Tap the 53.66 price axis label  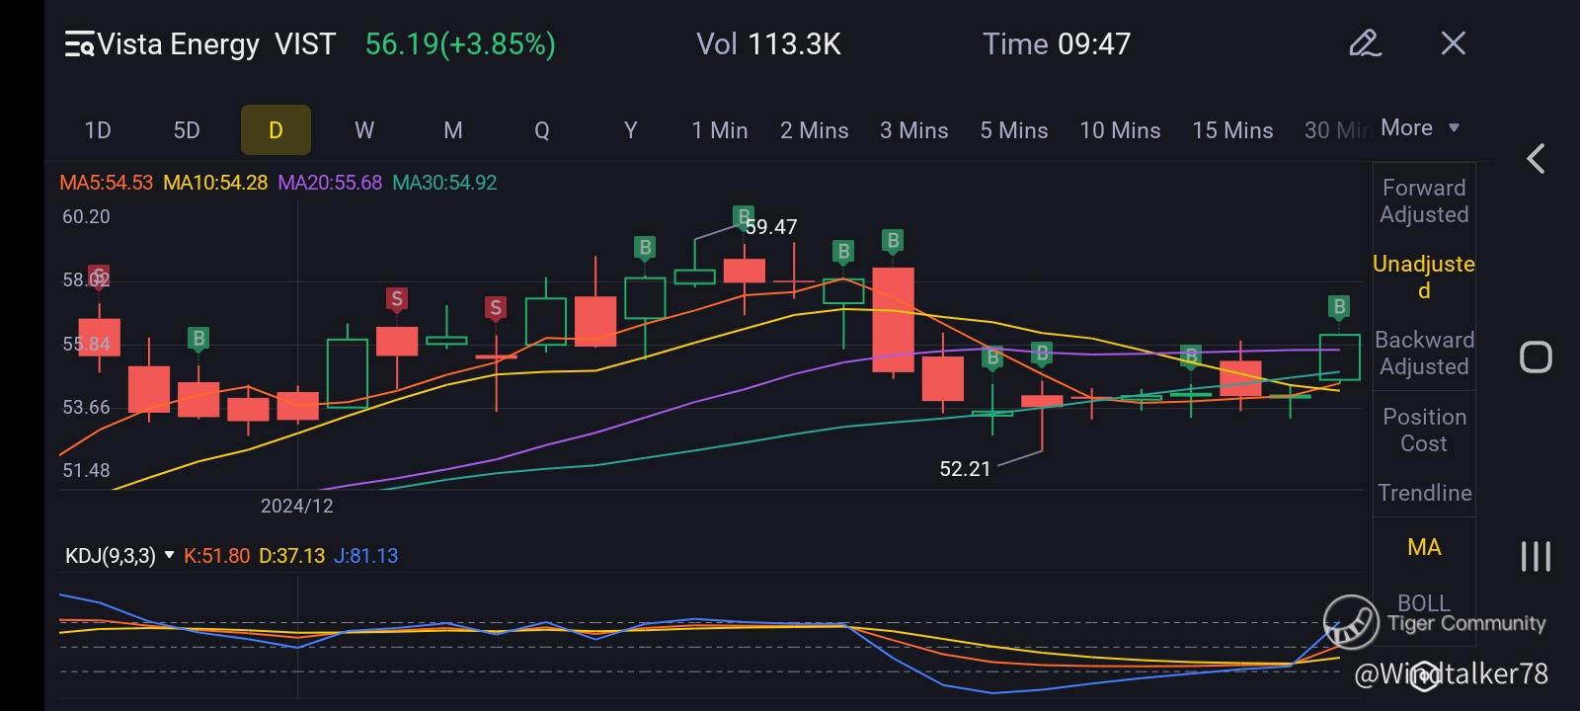point(87,407)
